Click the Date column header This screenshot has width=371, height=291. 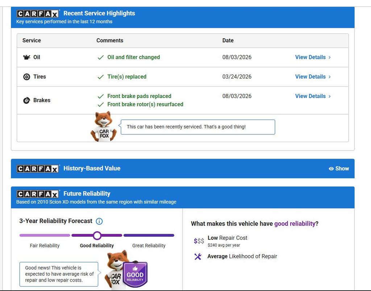[228, 40]
